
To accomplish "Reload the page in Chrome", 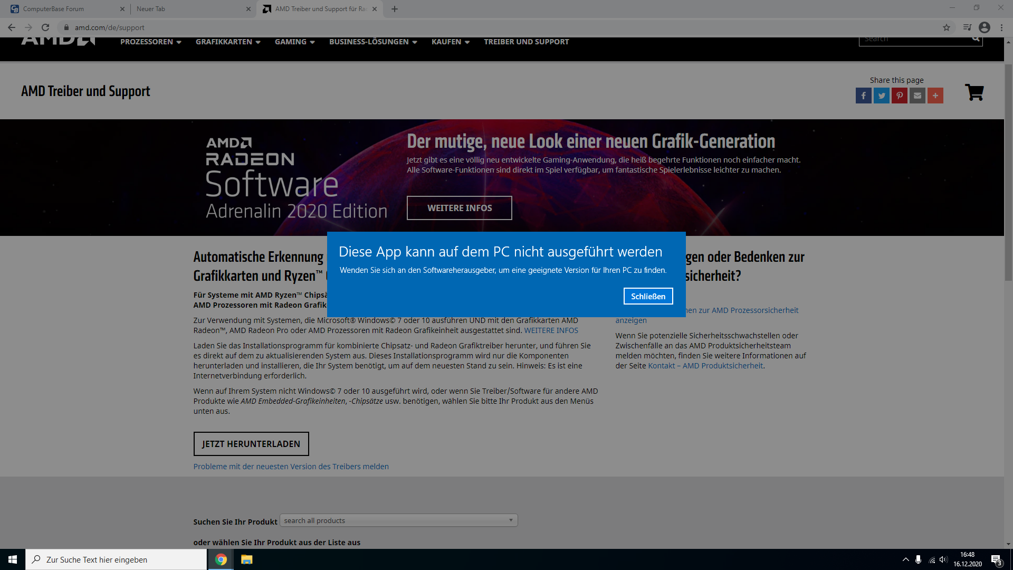I will 45,27.
